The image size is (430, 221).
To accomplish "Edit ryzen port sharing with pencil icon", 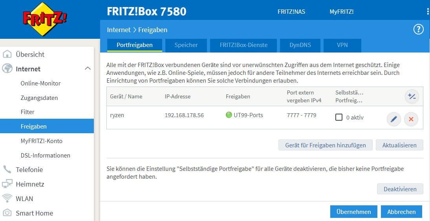I will click(x=393, y=119).
